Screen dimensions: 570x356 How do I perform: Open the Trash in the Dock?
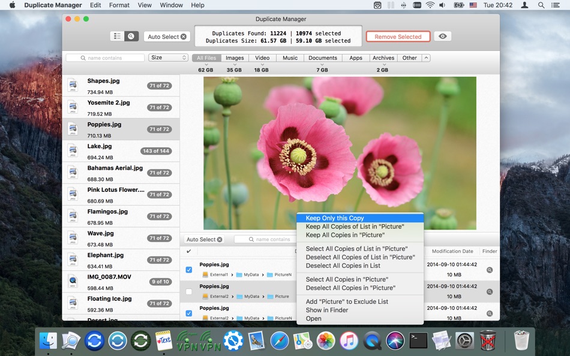pos(521,340)
